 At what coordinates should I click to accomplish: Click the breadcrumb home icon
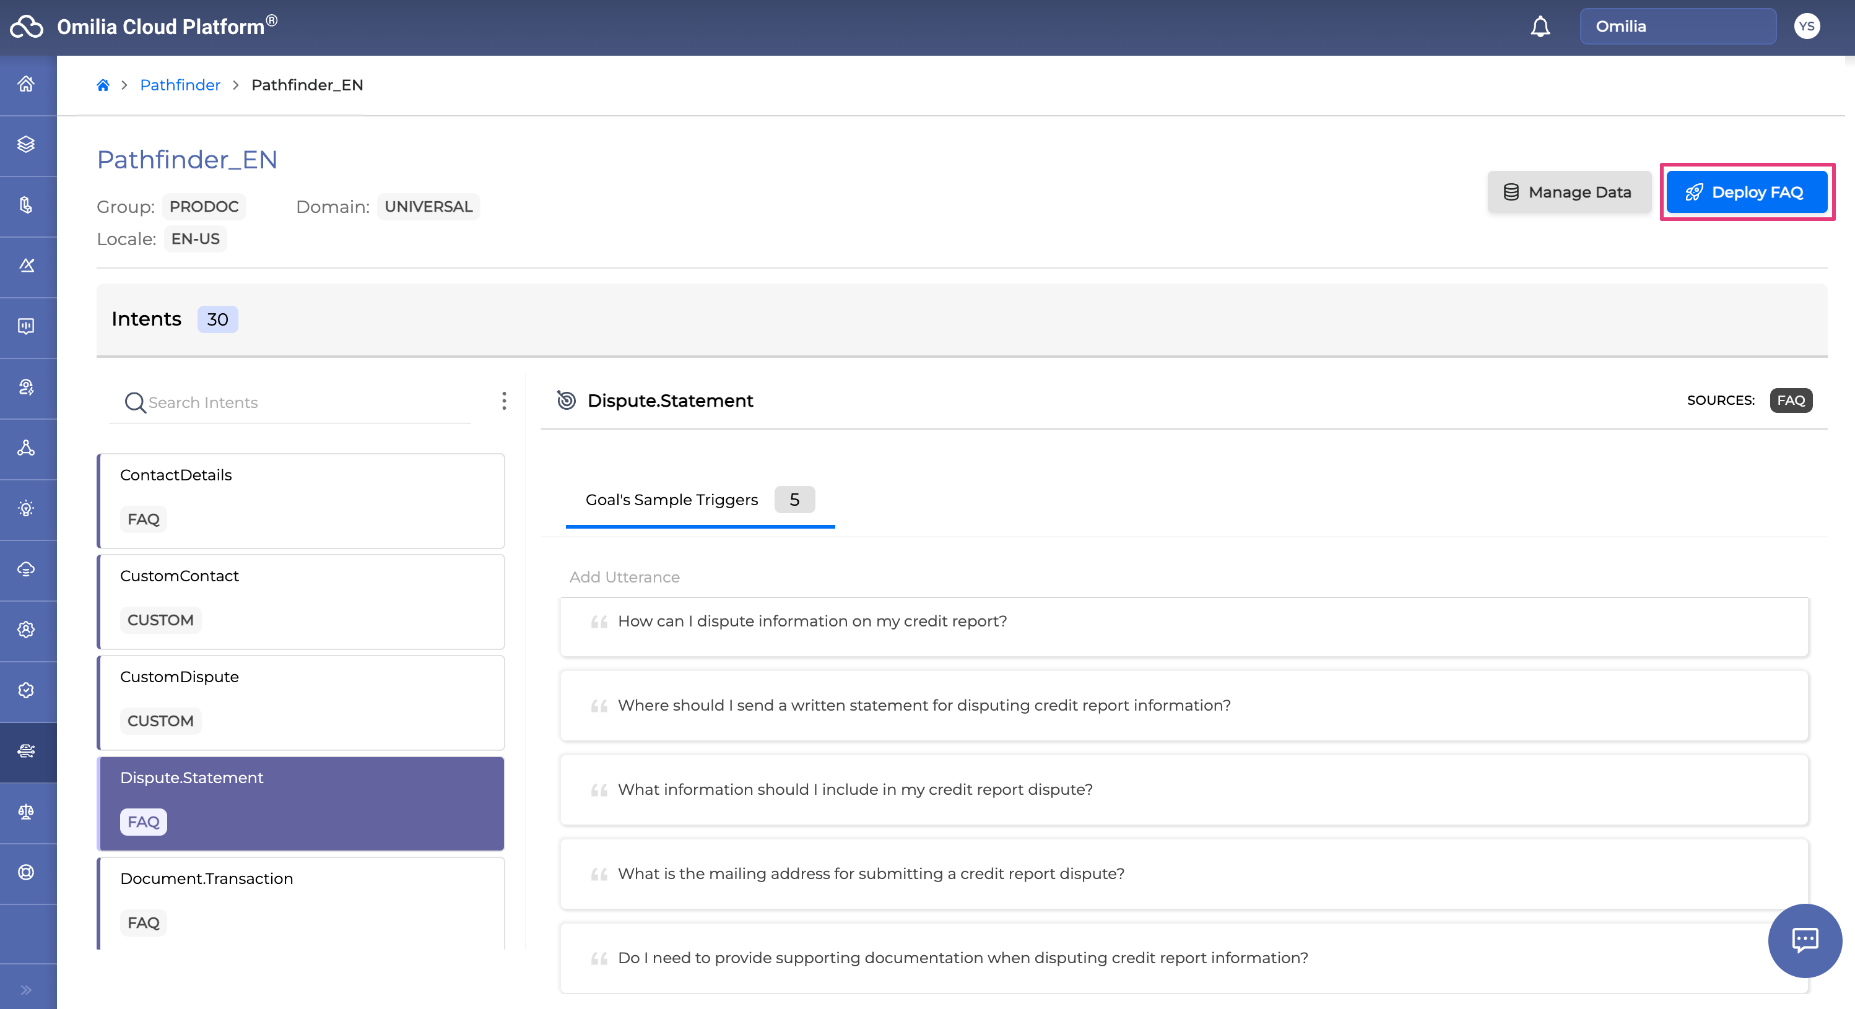click(x=103, y=85)
